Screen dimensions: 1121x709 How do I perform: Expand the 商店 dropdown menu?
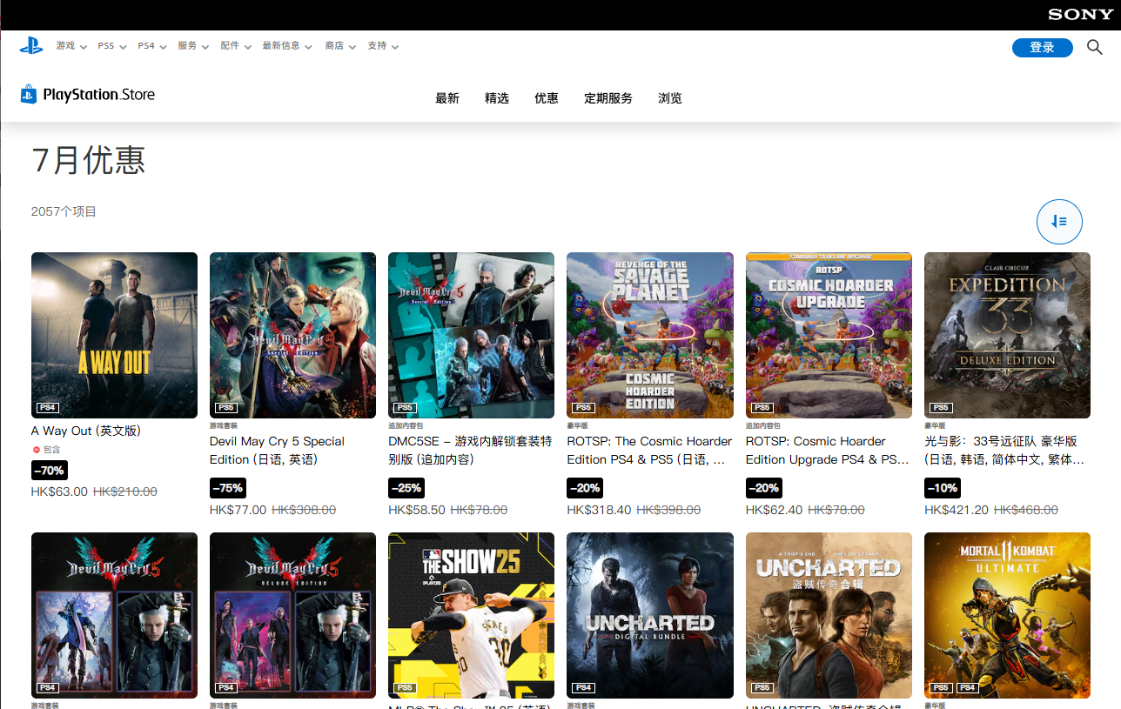coord(340,46)
